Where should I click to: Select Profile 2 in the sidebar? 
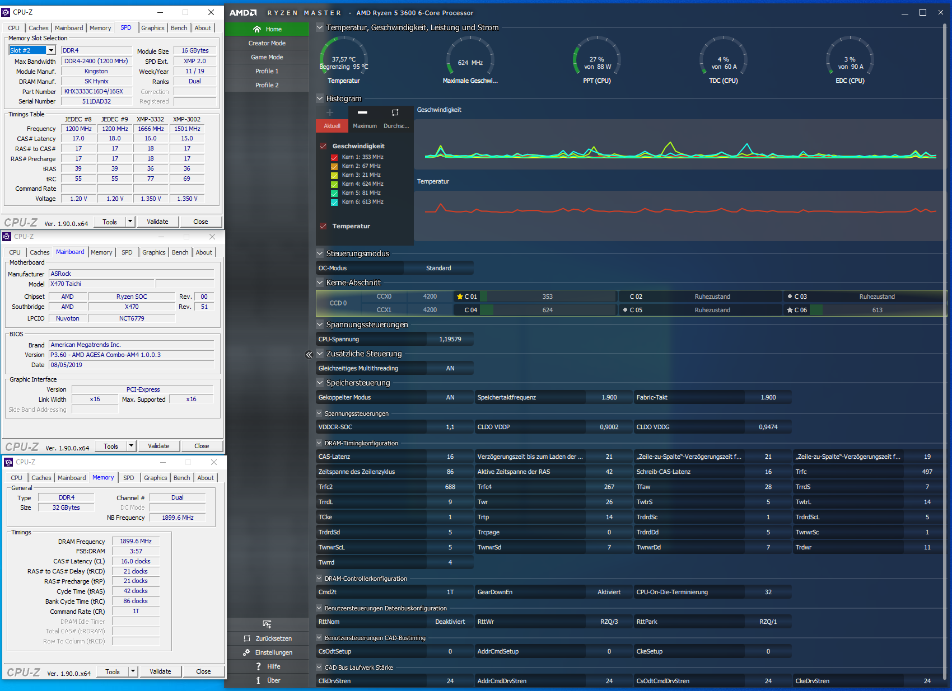[267, 85]
